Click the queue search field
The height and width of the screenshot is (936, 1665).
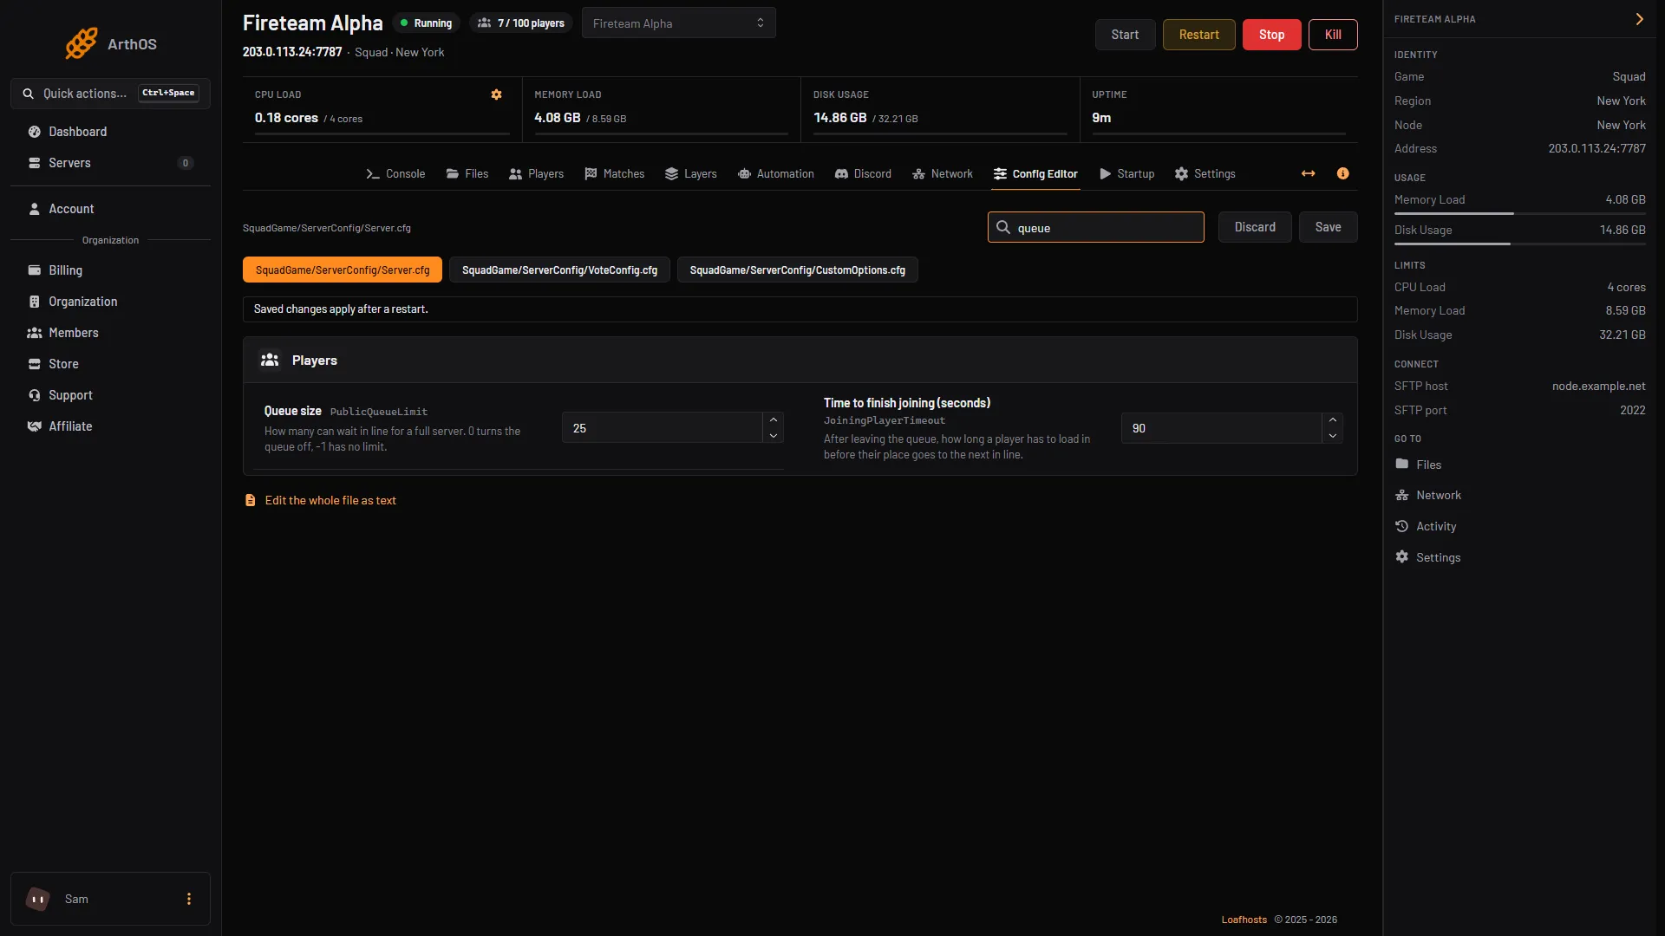tap(1095, 227)
